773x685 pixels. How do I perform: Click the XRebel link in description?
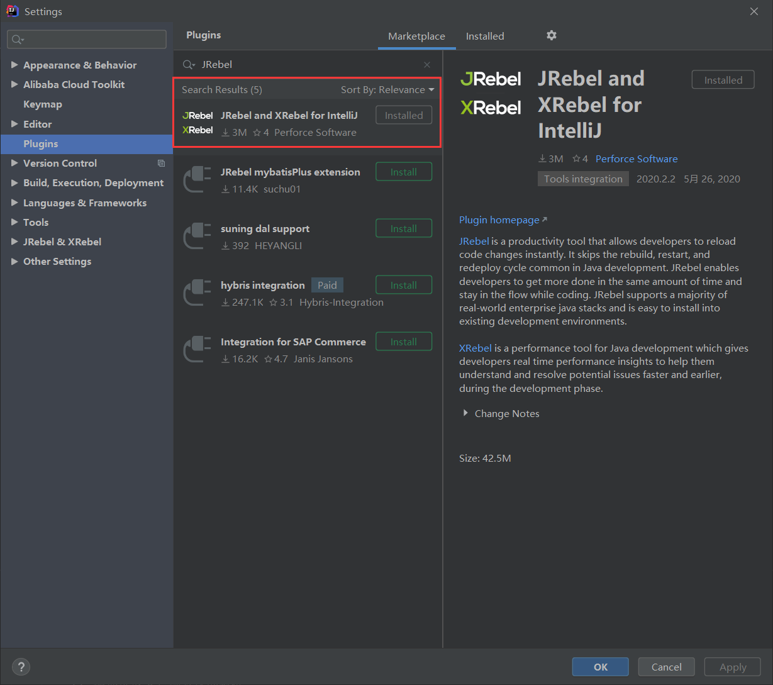click(x=475, y=348)
